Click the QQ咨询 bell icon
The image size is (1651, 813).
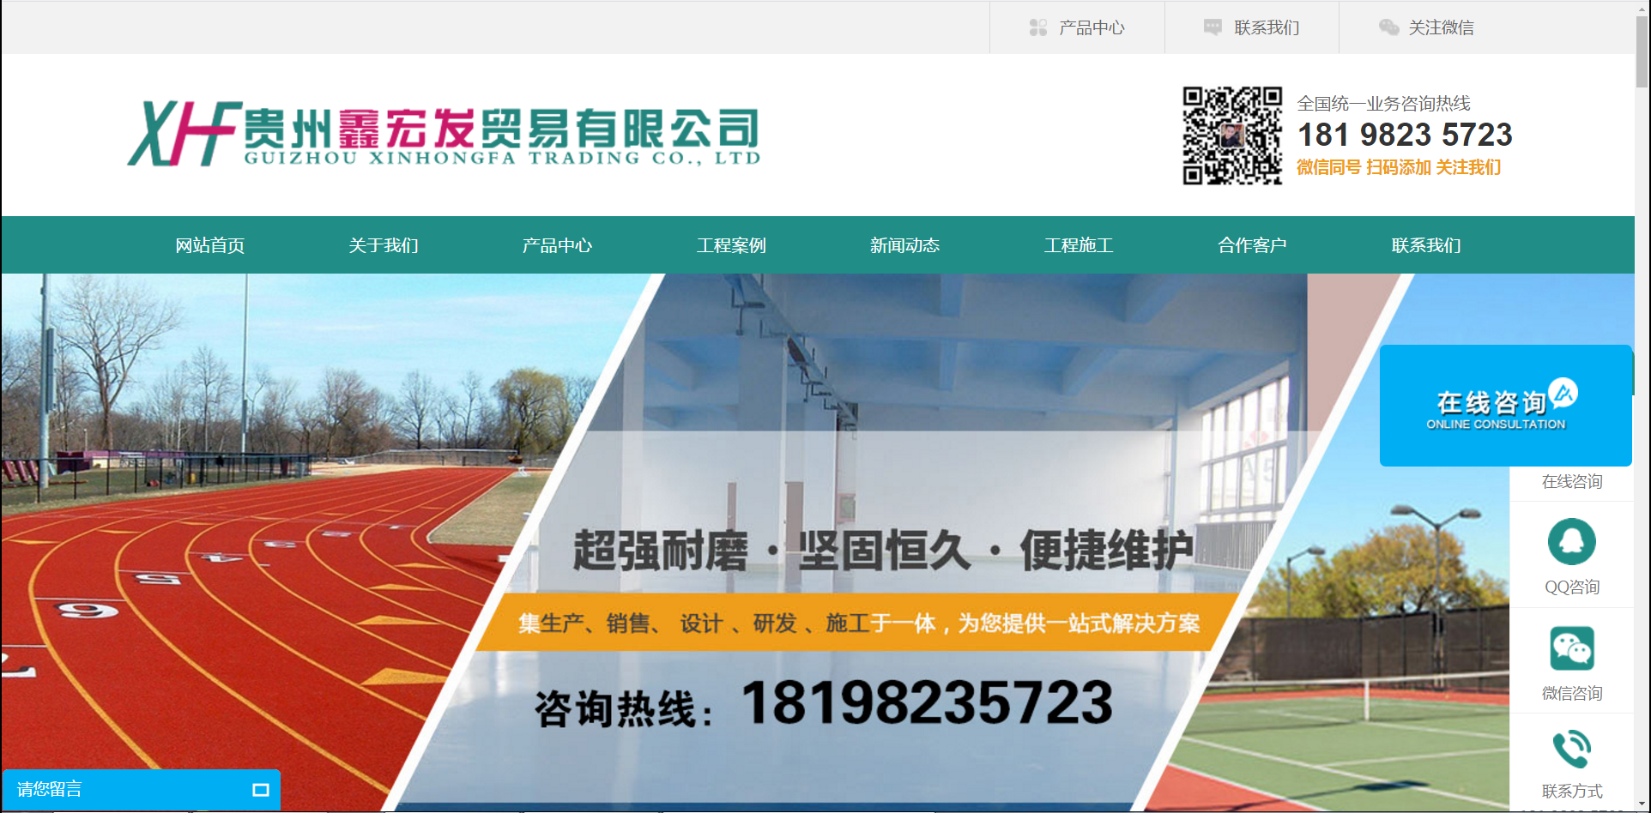click(x=1571, y=542)
